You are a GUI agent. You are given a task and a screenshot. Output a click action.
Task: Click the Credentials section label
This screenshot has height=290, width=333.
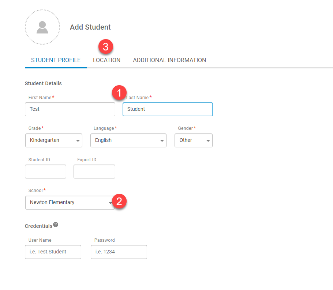[38, 226]
